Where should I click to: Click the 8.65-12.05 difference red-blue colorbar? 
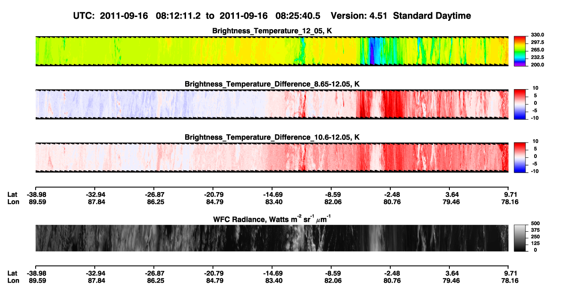520,103
